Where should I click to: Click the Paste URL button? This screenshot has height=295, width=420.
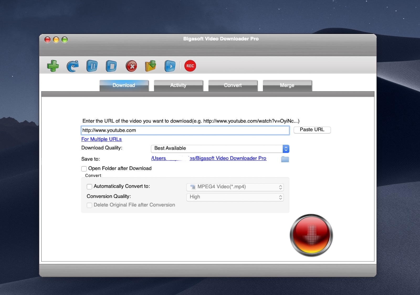click(x=312, y=130)
